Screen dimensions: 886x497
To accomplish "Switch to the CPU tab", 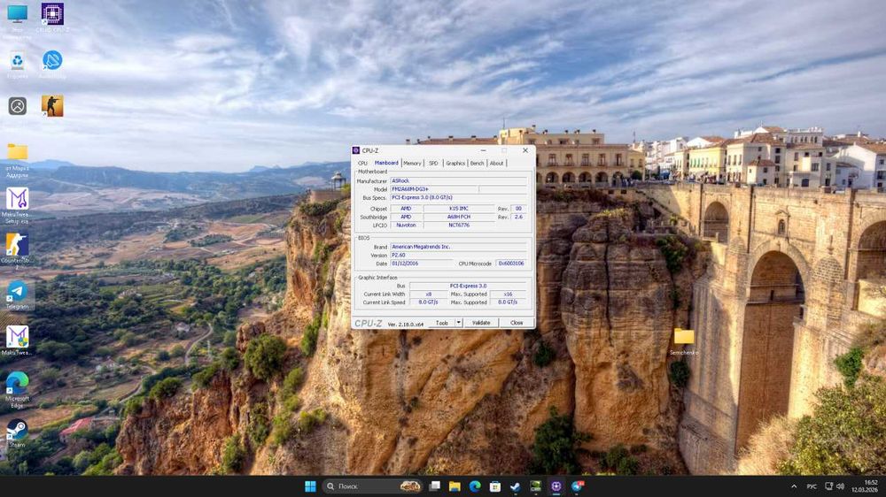I will click(x=362, y=163).
